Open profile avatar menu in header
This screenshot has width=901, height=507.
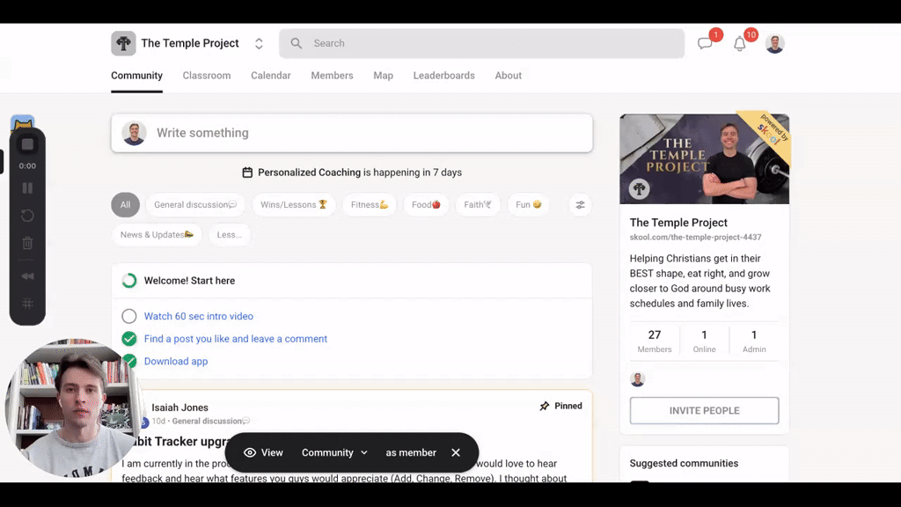(x=774, y=44)
